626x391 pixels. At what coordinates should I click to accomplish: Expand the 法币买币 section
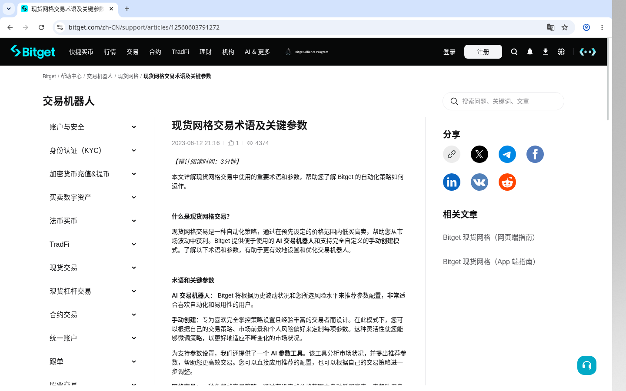[93, 221]
